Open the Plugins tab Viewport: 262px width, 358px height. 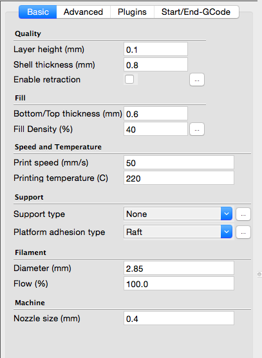[x=132, y=12]
